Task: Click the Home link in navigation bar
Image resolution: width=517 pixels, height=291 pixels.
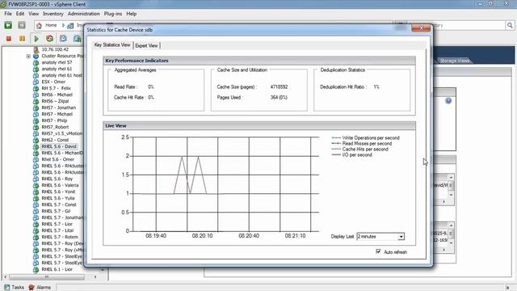Action: pos(51,25)
